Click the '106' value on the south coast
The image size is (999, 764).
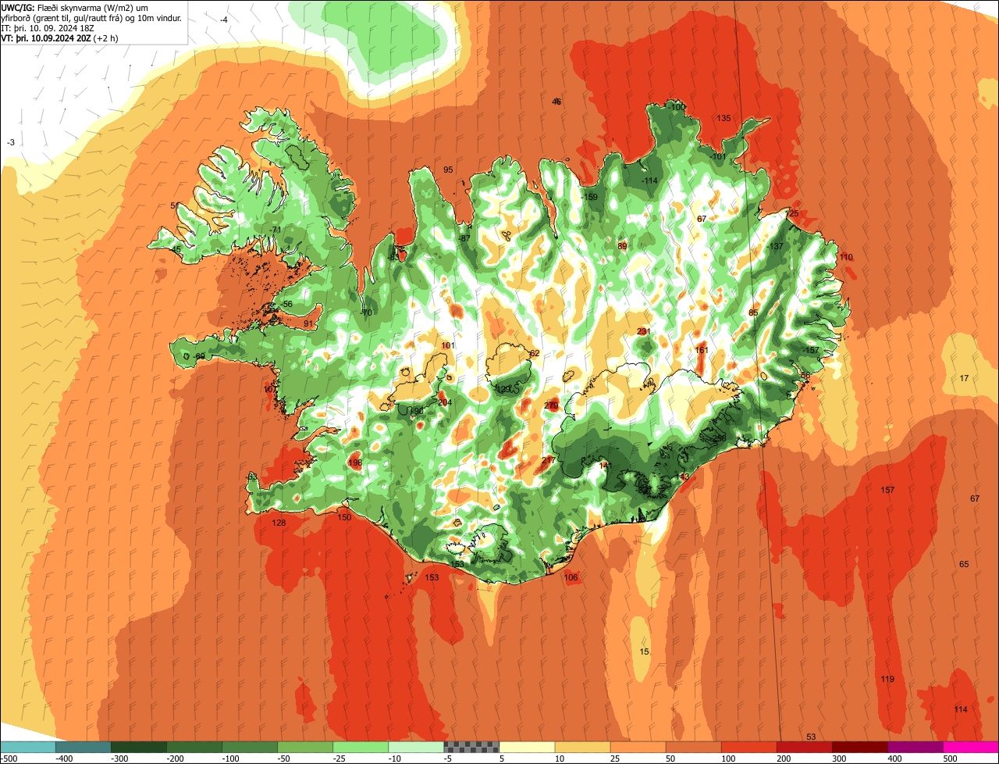[571, 577]
